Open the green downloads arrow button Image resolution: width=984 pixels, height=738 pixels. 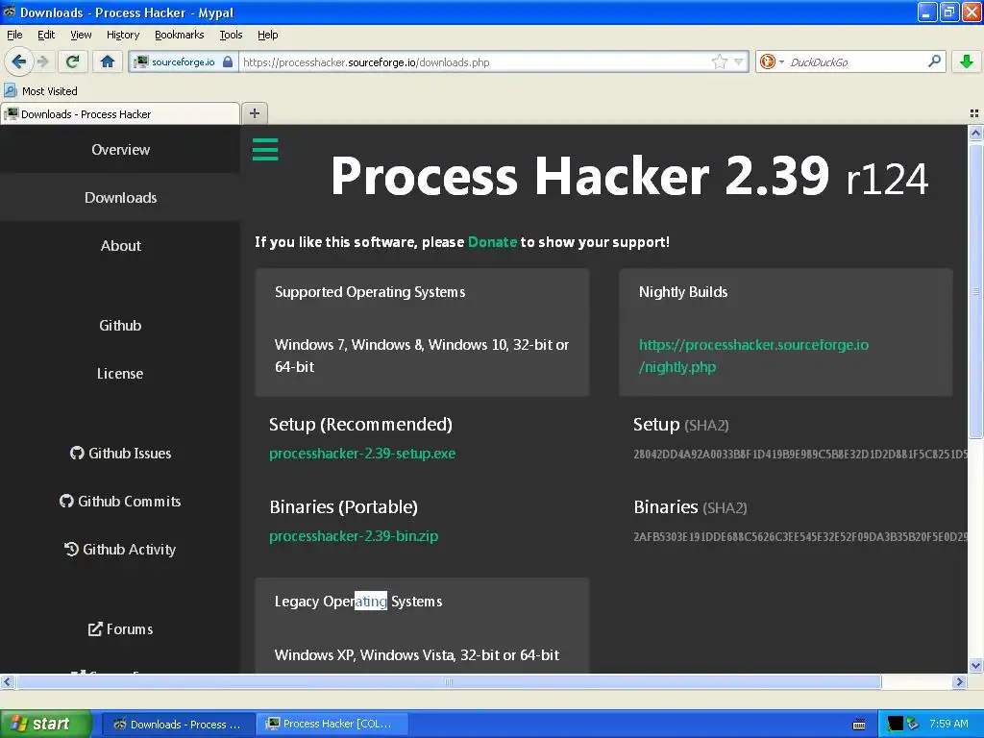coord(967,61)
